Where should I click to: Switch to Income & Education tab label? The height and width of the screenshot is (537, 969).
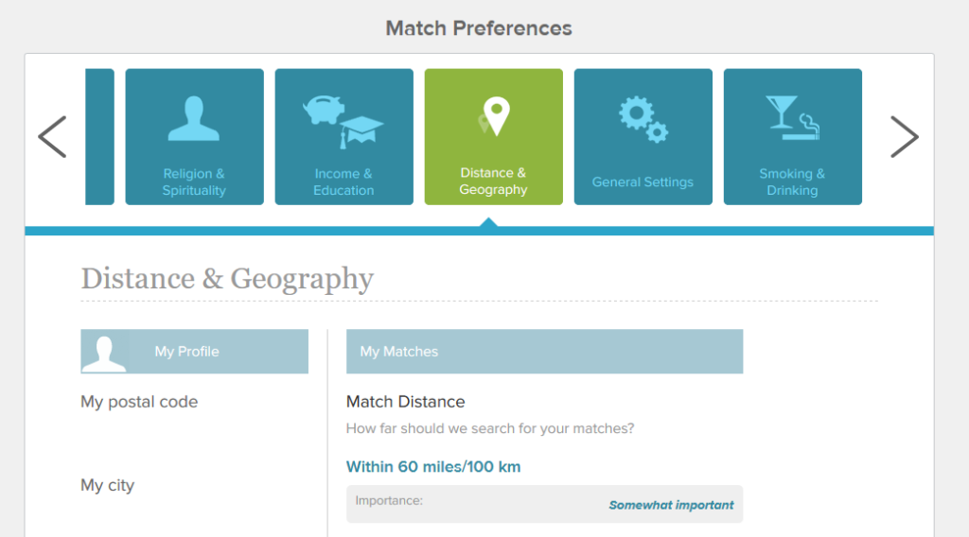coord(344,182)
